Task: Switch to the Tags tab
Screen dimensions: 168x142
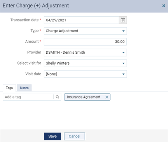Action: click(x=9, y=88)
